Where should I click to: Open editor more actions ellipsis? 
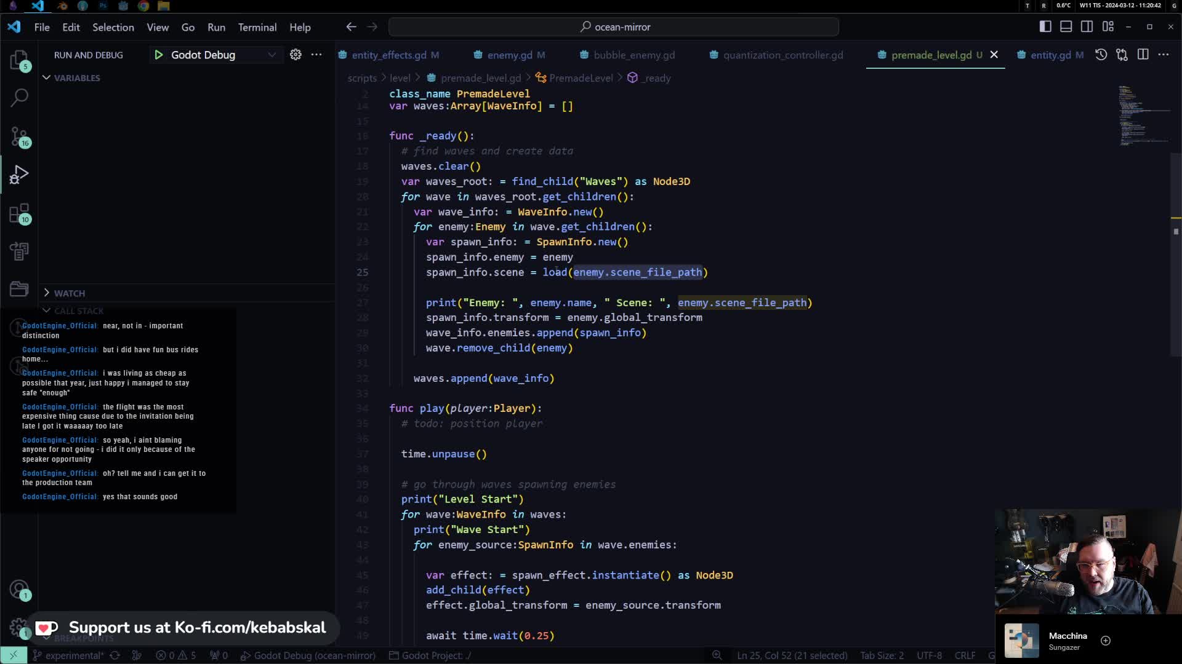click(x=1164, y=55)
